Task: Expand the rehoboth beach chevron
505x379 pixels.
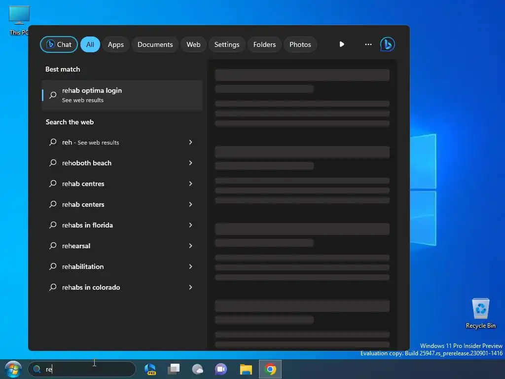Action: (x=191, y=163)
